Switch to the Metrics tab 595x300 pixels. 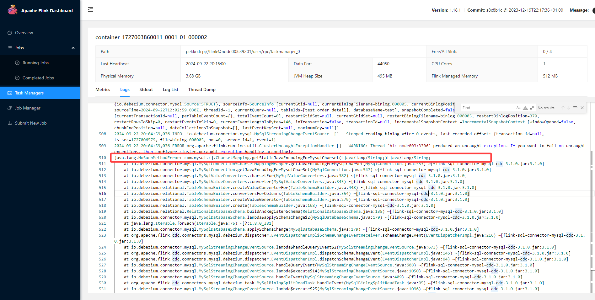pyautogui.click(x=103, y=89)
